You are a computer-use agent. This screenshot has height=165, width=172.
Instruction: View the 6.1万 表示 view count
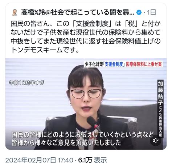[93, 160]
